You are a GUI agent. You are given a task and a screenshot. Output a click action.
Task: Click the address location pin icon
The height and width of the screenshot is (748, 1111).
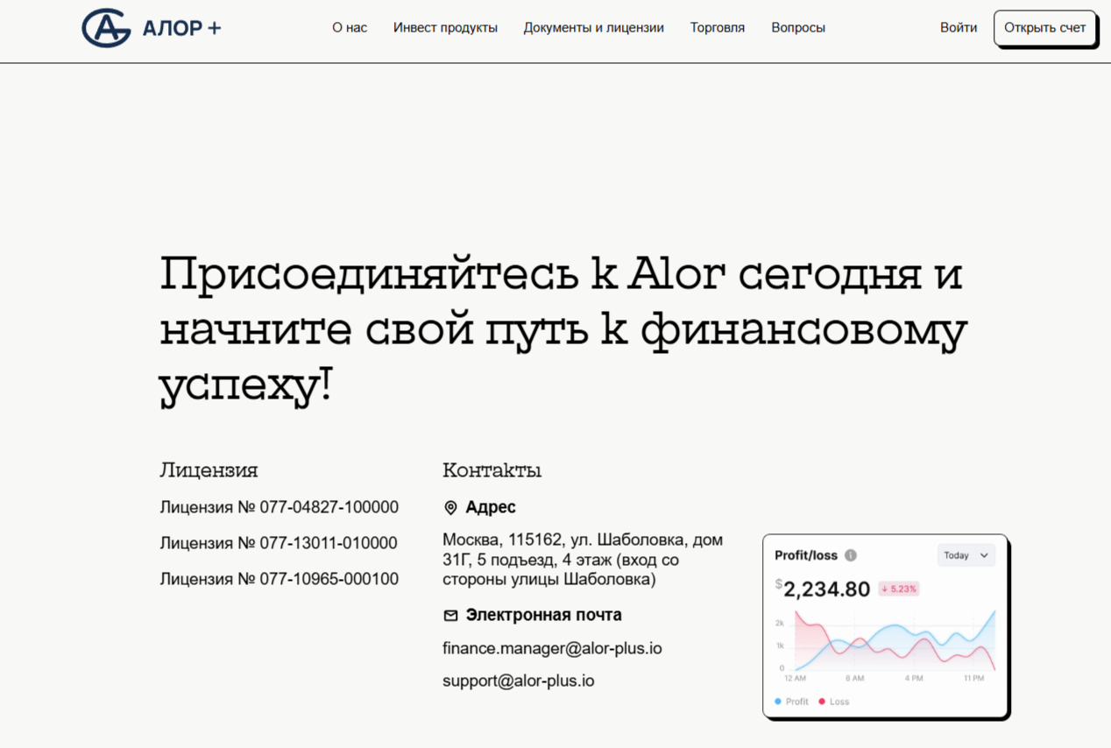point(452,506)
